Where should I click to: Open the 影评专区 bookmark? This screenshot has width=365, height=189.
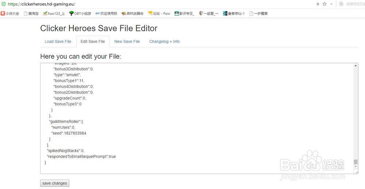click(184, 13)
